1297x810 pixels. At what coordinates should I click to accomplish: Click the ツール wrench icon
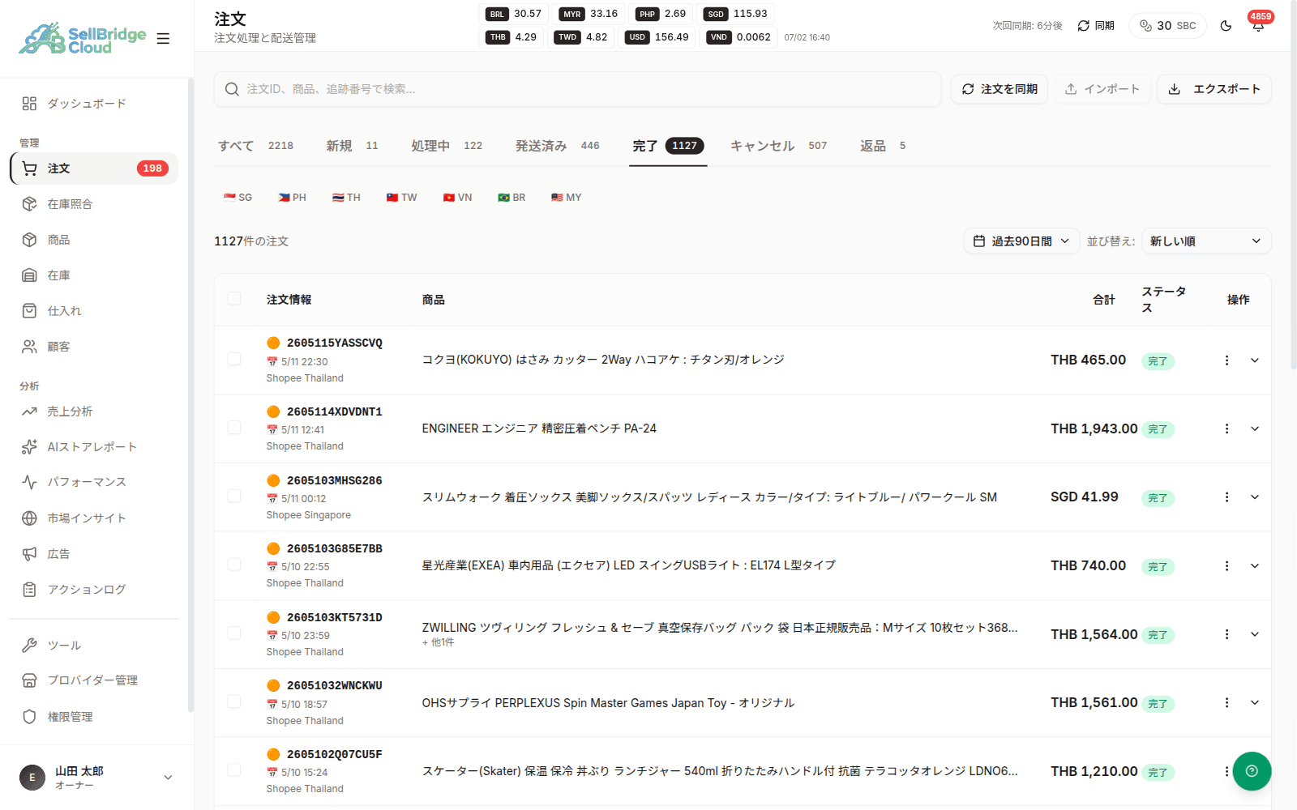pyautogui.click(x=29, y=646)
